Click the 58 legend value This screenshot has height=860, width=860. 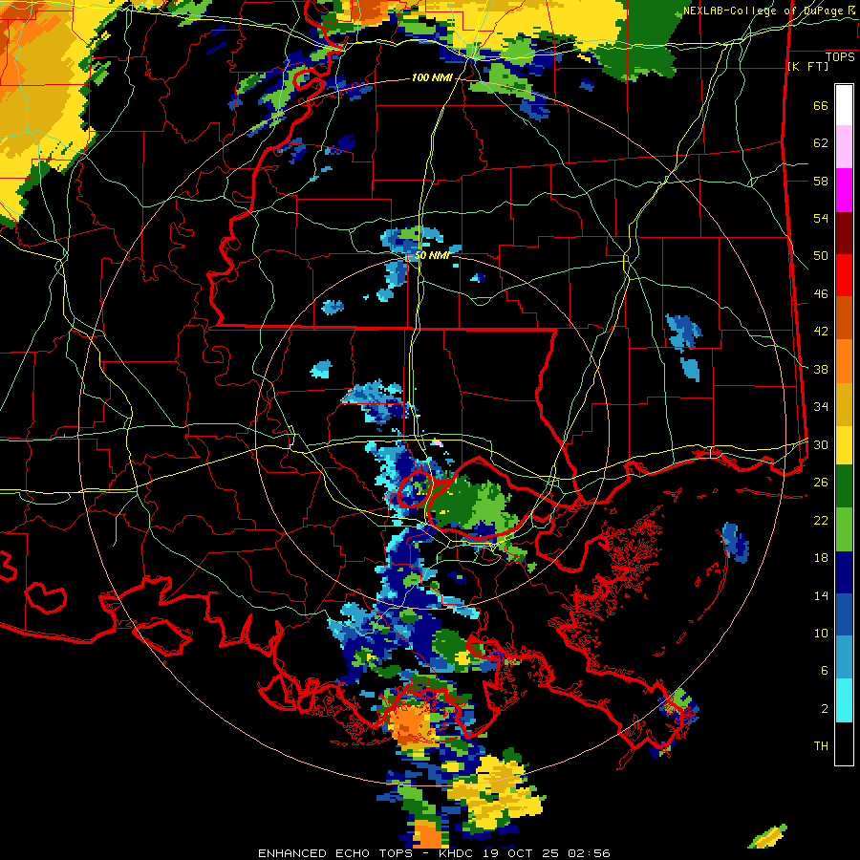tap(821, 181)
